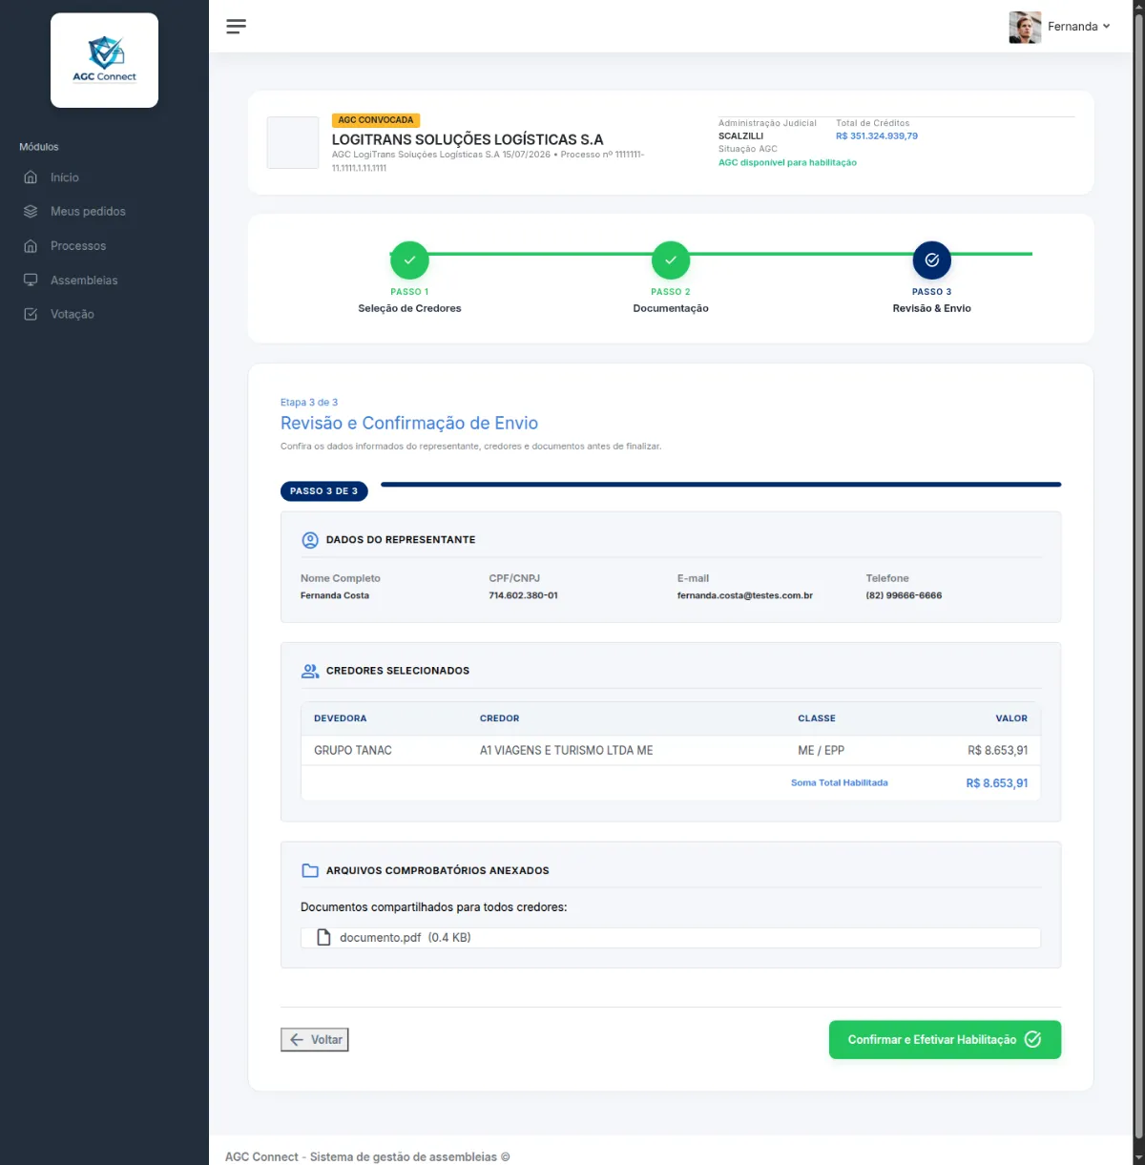Click the DEVEDORA column header
The image size is (1145, 1165).
point(341,718)
